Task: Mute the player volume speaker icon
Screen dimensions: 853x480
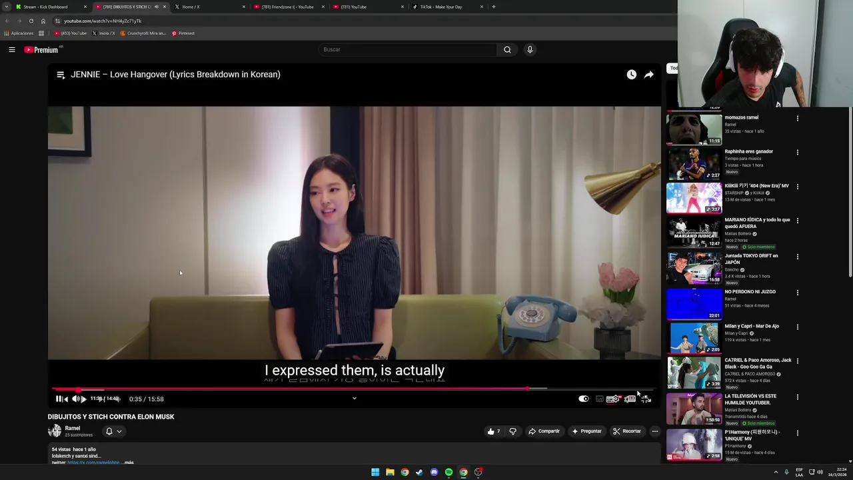Action: 75,399
